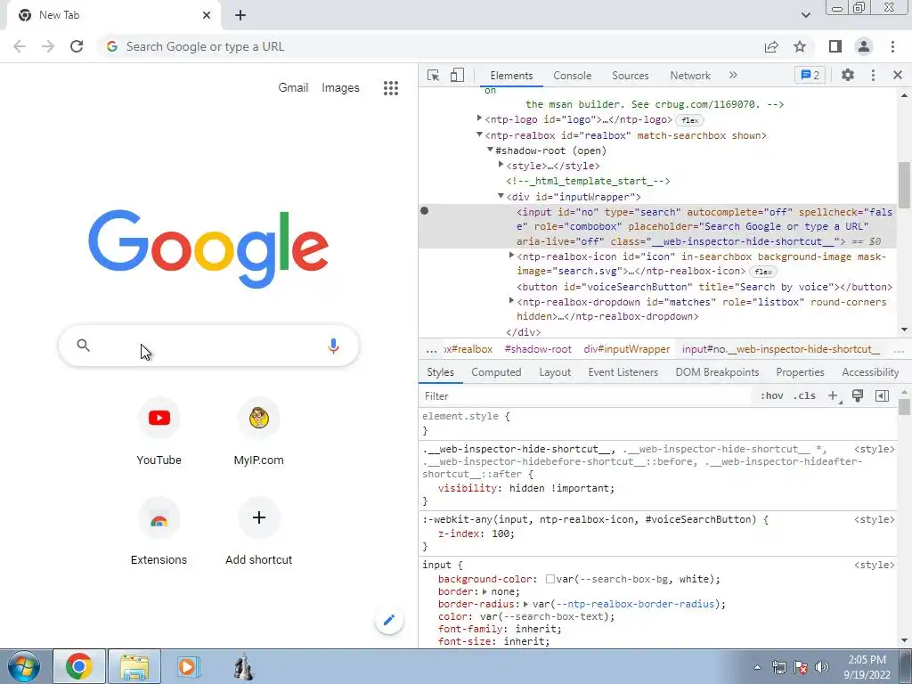Image resolution: width=912 pixels, height=684 pixels.
Task: Reload the page
Action: coord(77,46)
